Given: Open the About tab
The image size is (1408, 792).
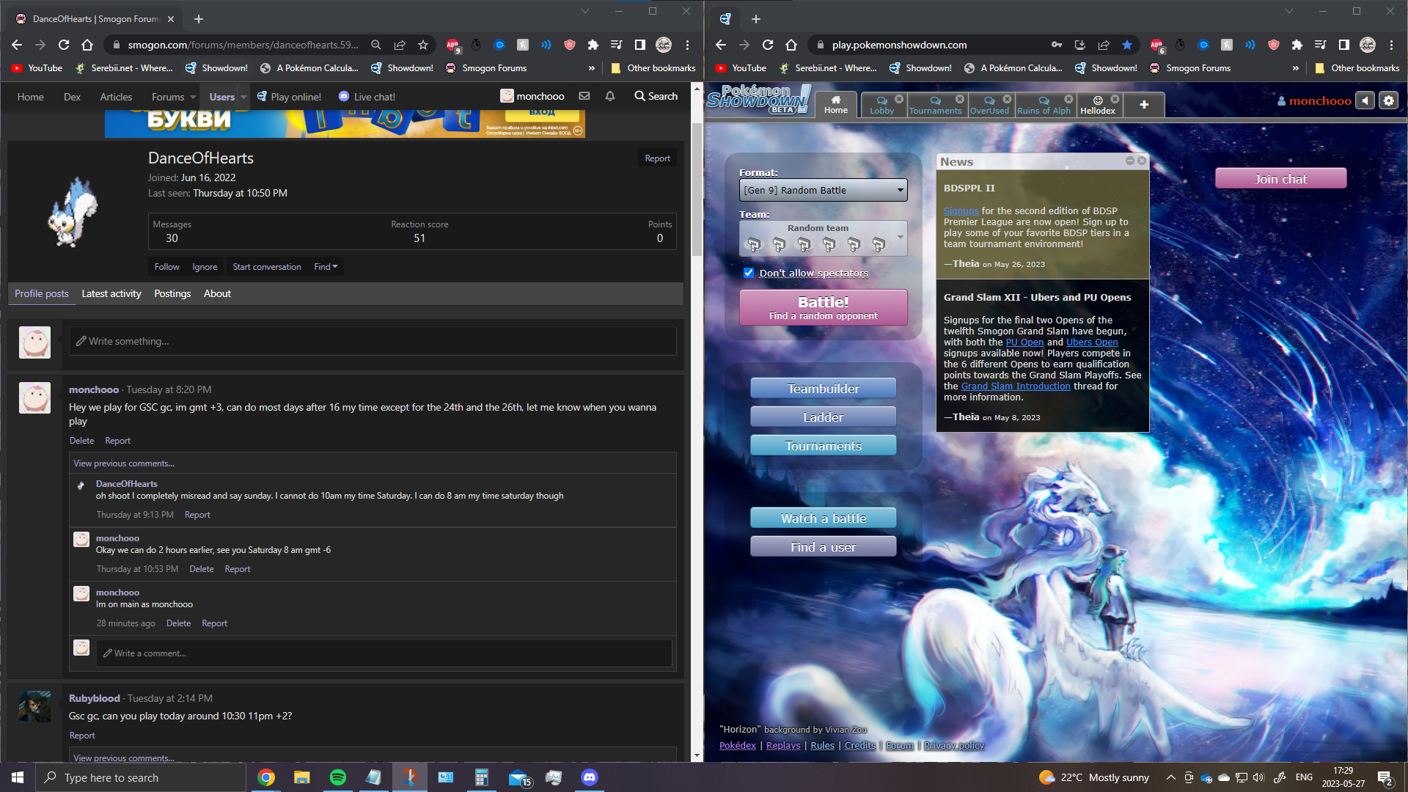Looking at the screenshot, I should pyautogui.click(x=217, y=293).
